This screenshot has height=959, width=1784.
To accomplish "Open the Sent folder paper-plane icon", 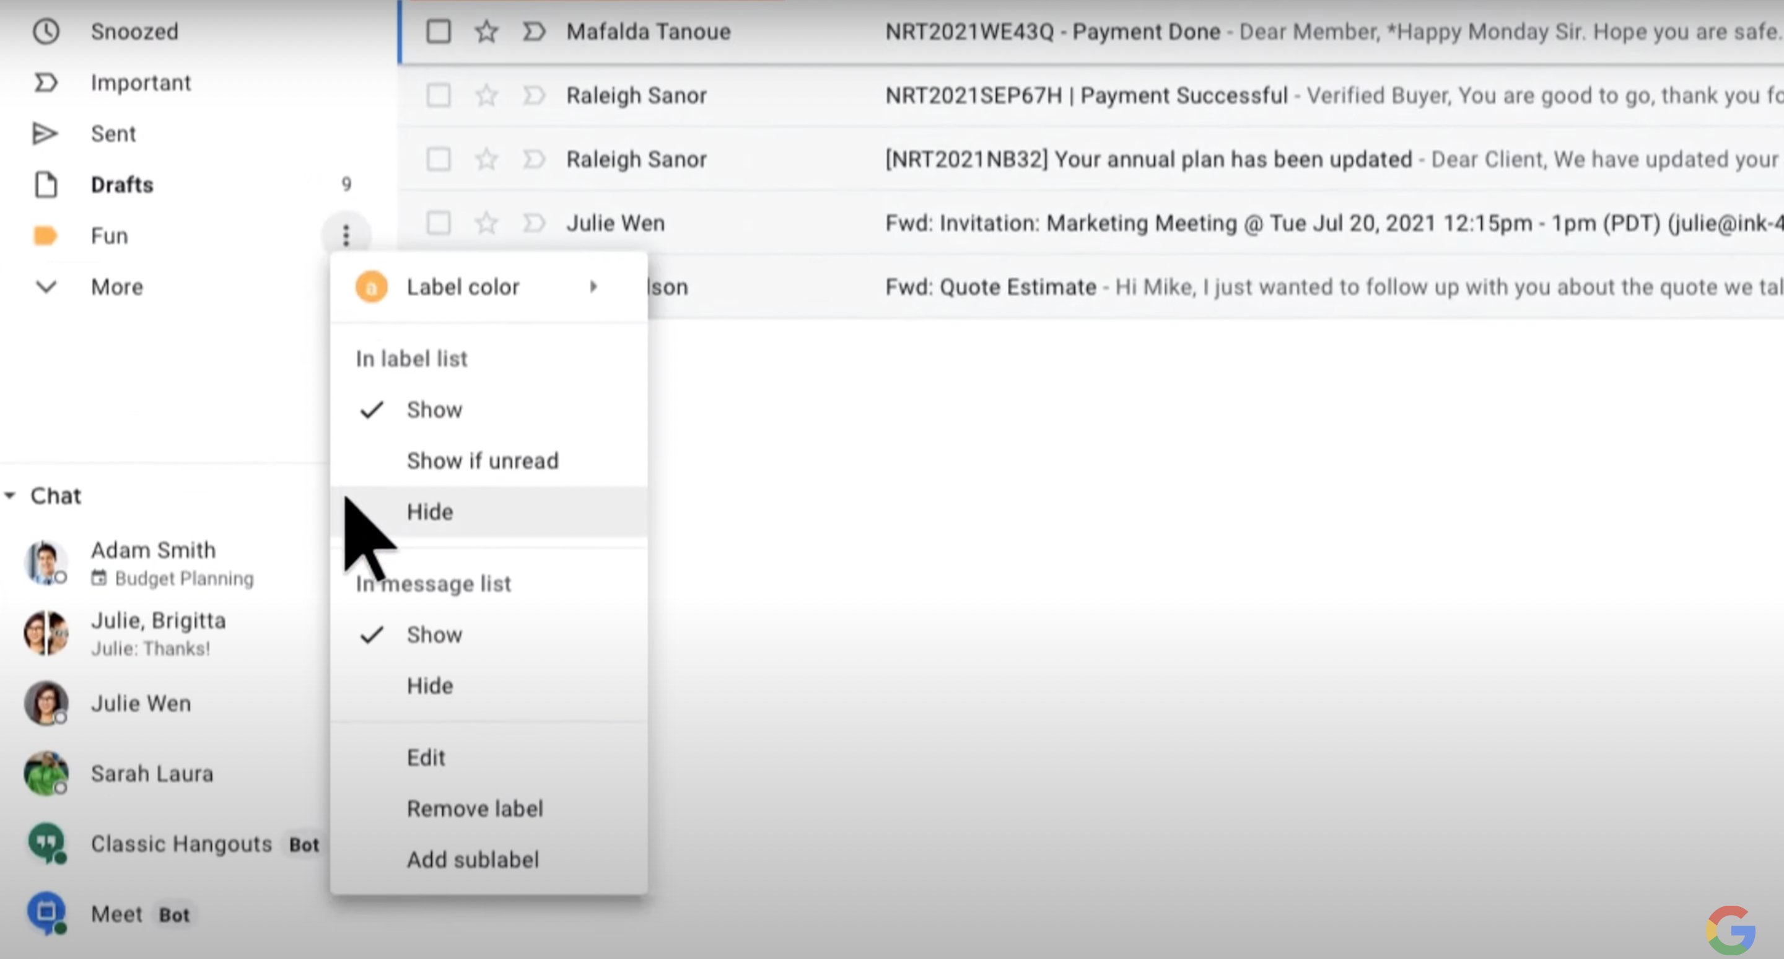I will tap(46, 134).
